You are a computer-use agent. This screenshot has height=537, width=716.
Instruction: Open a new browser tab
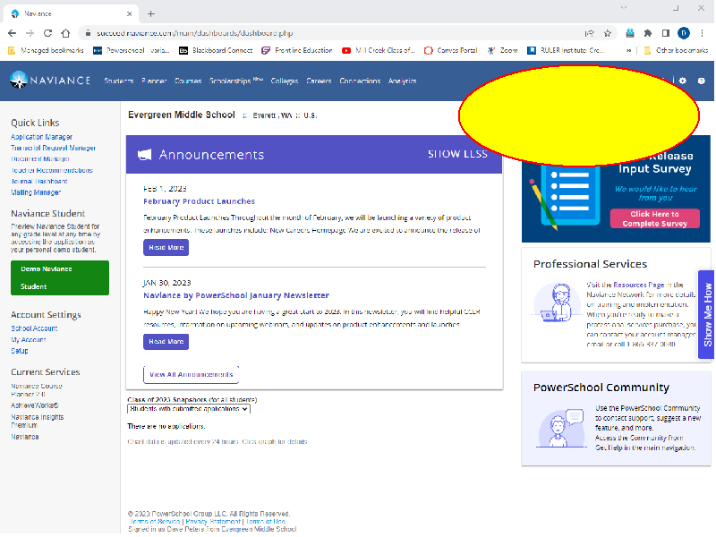(151, 13)
